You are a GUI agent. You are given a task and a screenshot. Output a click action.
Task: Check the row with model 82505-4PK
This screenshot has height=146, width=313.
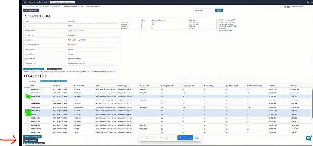click(x=28, y=93)
